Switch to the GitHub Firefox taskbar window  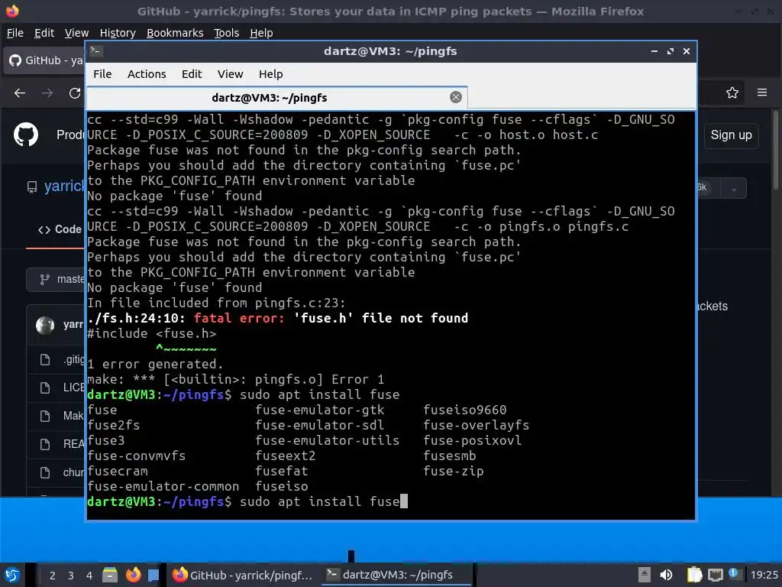click(243, 575)
